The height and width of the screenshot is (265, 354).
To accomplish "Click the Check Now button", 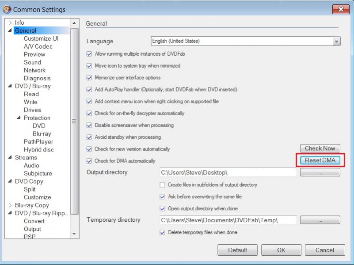I will pos(320,148).
